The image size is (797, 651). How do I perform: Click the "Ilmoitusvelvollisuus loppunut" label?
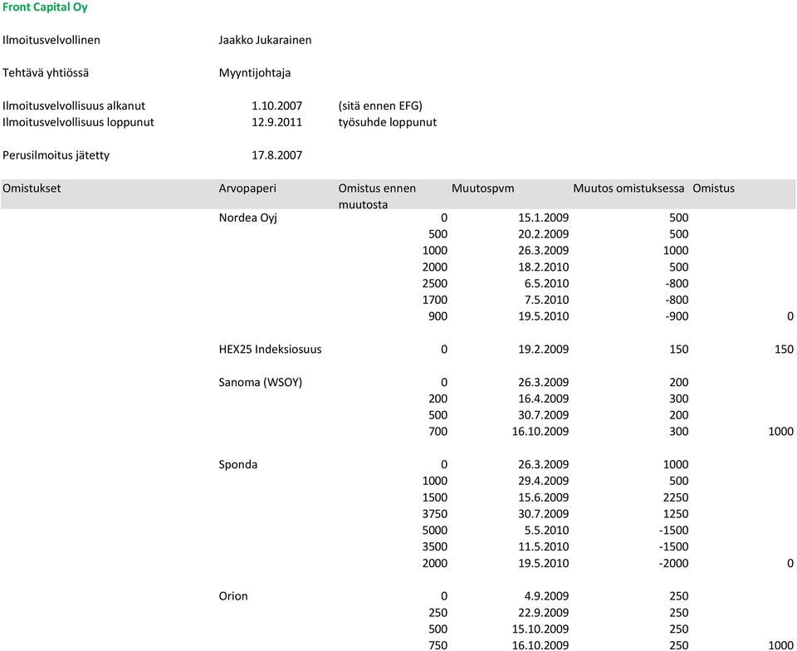[78, 122]
